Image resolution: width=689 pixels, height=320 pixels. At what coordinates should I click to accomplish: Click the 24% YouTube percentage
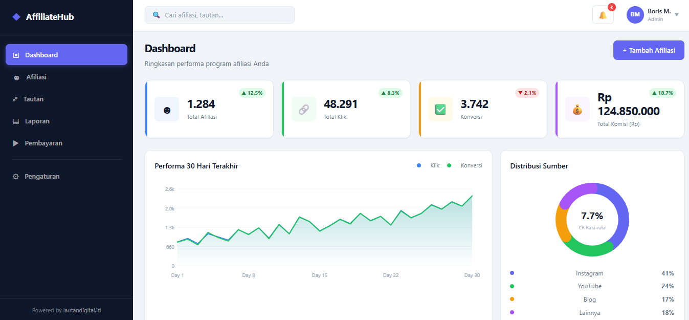click(668, 286)
